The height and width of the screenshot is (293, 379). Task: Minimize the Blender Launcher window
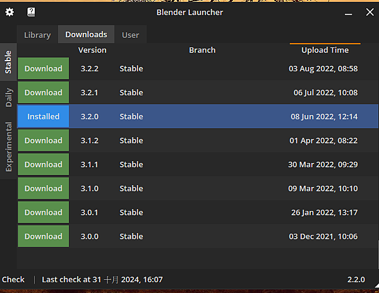[x=348, y=14]
